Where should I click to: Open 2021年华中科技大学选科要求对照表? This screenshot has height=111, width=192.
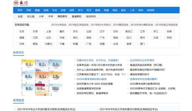tap(129, 109)
